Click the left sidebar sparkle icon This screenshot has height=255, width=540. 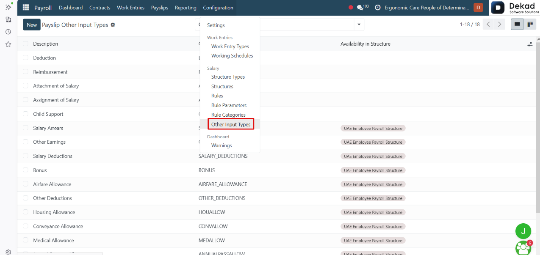click(8, 7)
